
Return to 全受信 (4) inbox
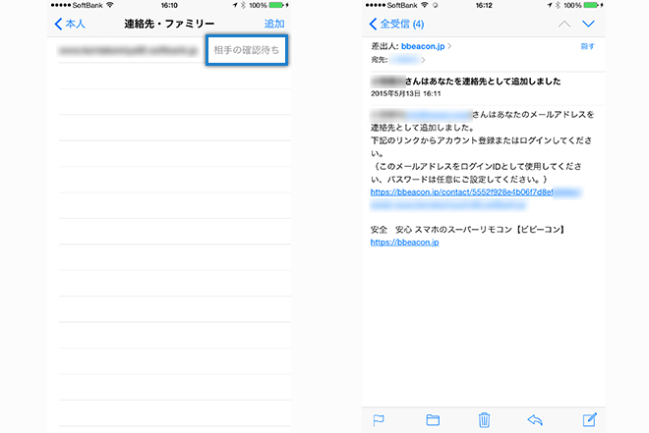(396, 24)
